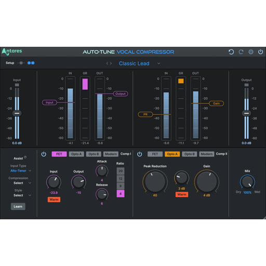Click the orange PR threshold marker
The width and height of the screenshot is (266, 266).
(x=145, y=114)
